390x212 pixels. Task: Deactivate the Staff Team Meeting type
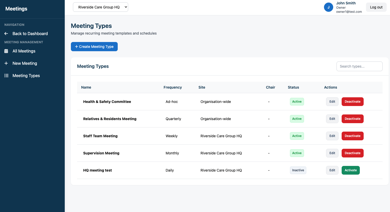click(352, 136)
